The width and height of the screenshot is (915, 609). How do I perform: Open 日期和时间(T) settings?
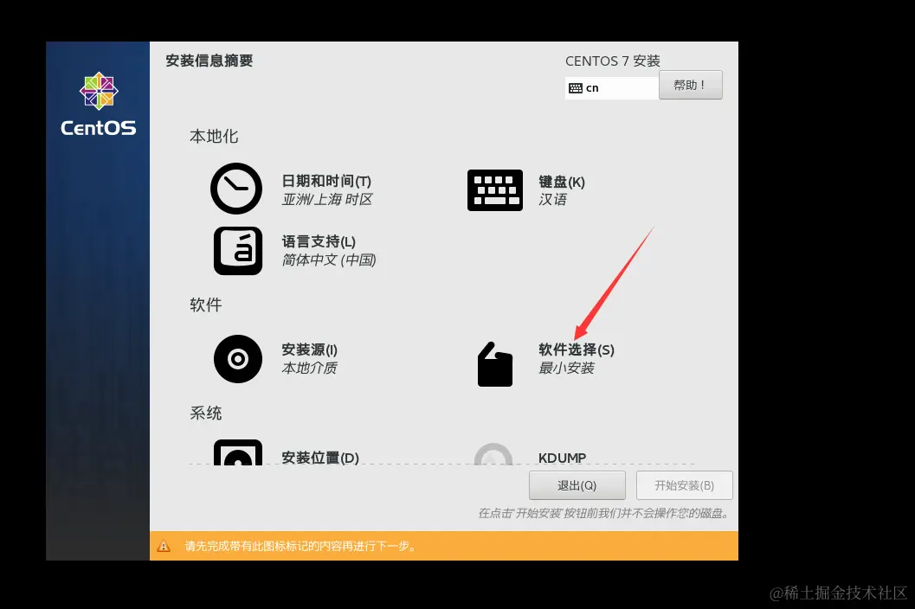click(x=326, y=182)
